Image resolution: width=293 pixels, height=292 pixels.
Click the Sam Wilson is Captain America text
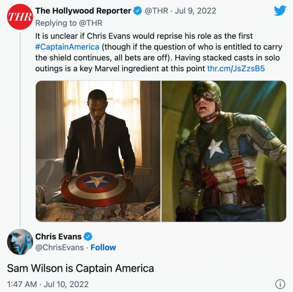pos(81,268)
